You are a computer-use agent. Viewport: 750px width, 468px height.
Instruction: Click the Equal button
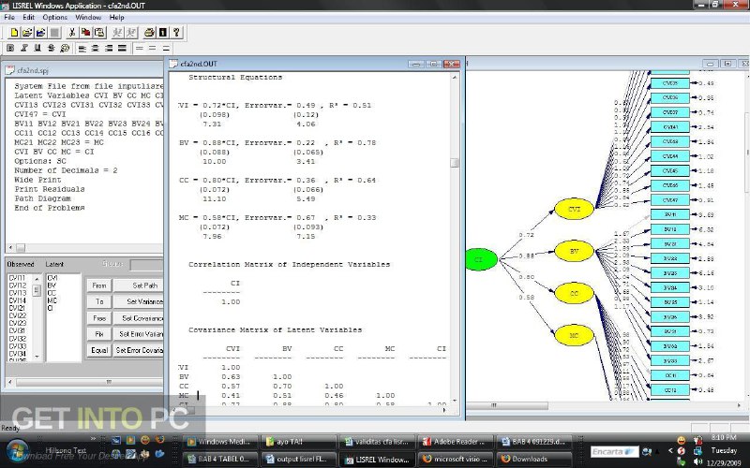(x=99, y=350)
